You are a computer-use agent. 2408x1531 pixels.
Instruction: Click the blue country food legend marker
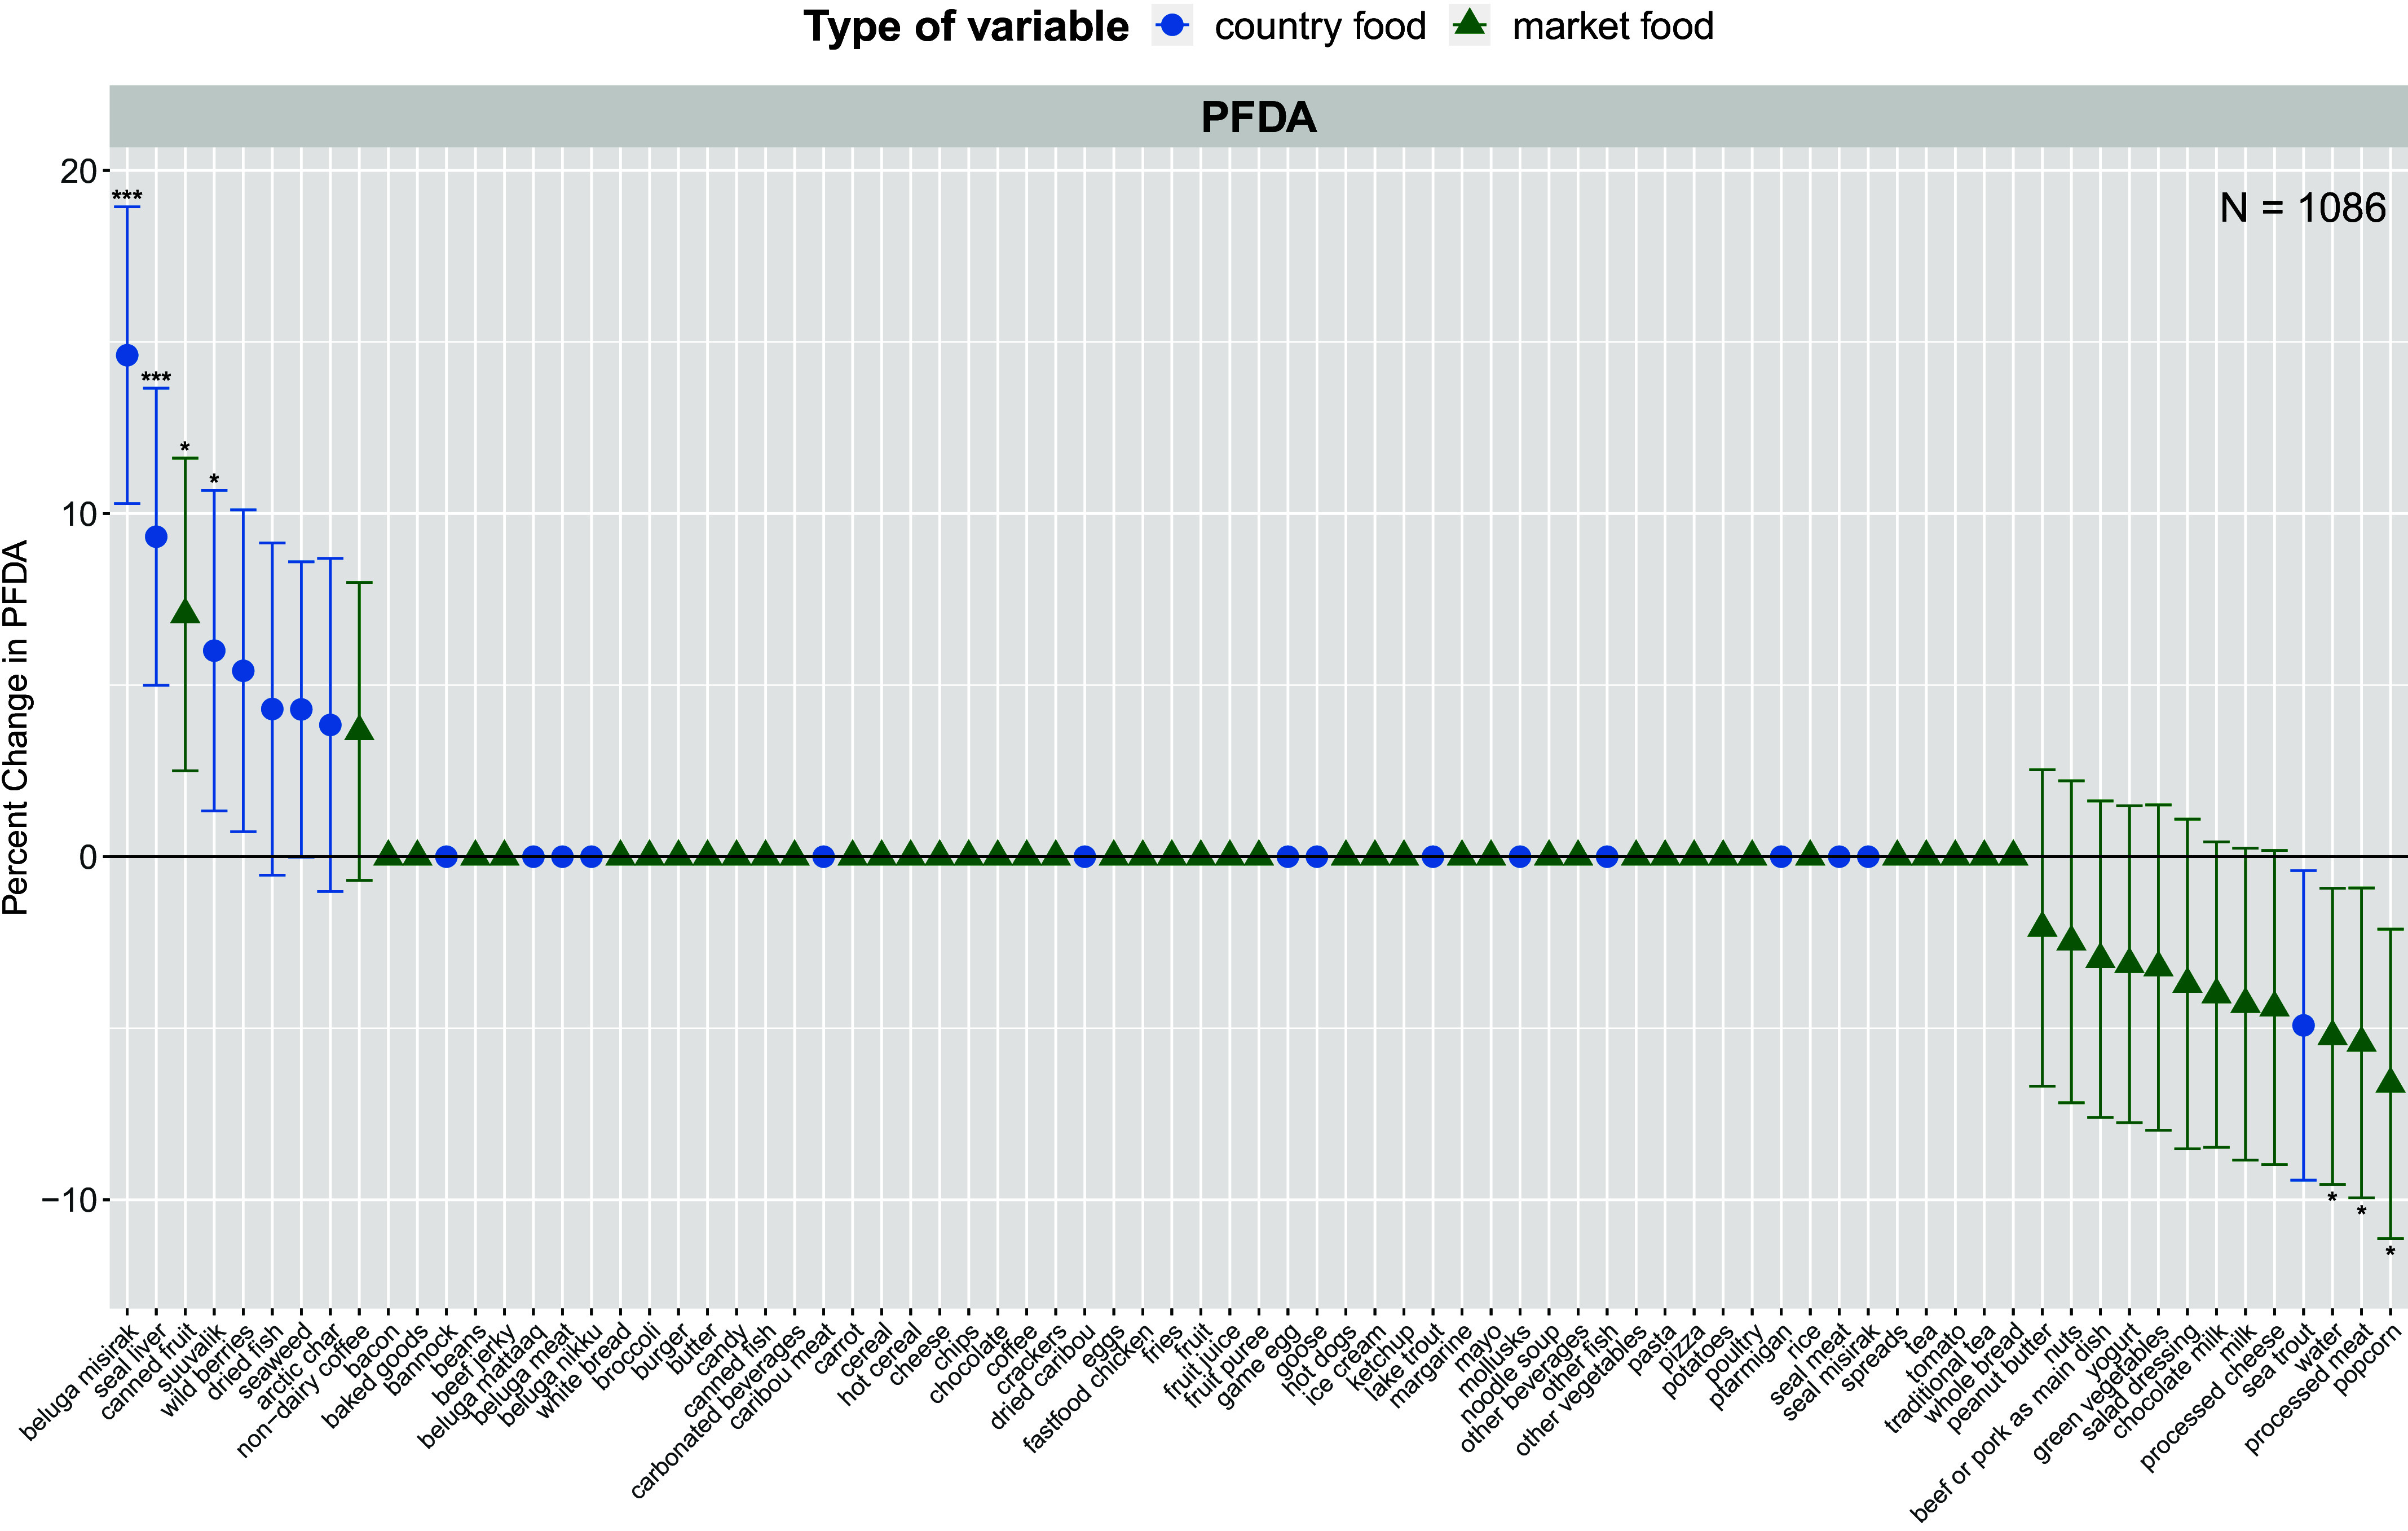point(1172,26)
